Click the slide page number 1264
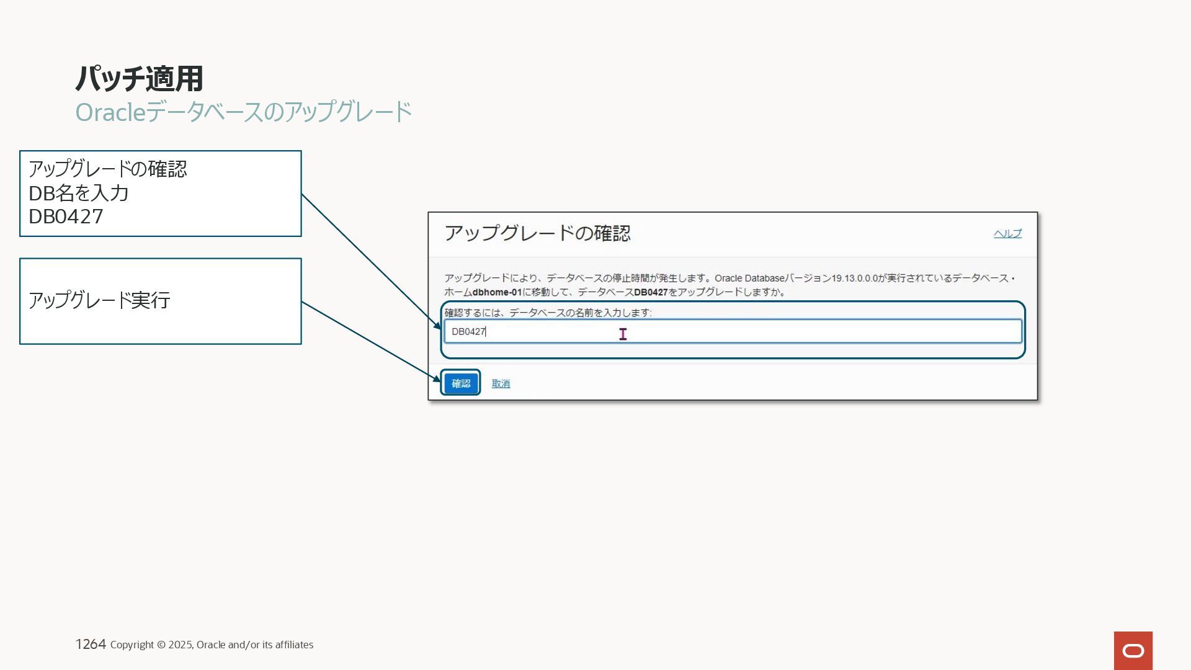 91,644
